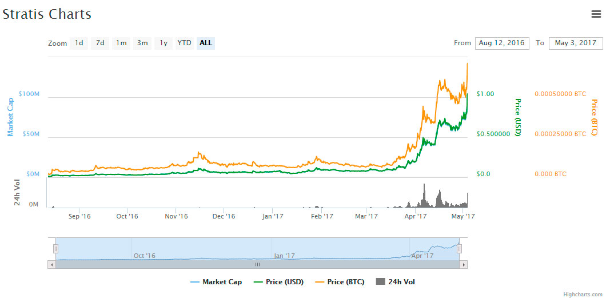
Task: Click the Apr '17 x-axis label
Action: click(x=416, y=216)
